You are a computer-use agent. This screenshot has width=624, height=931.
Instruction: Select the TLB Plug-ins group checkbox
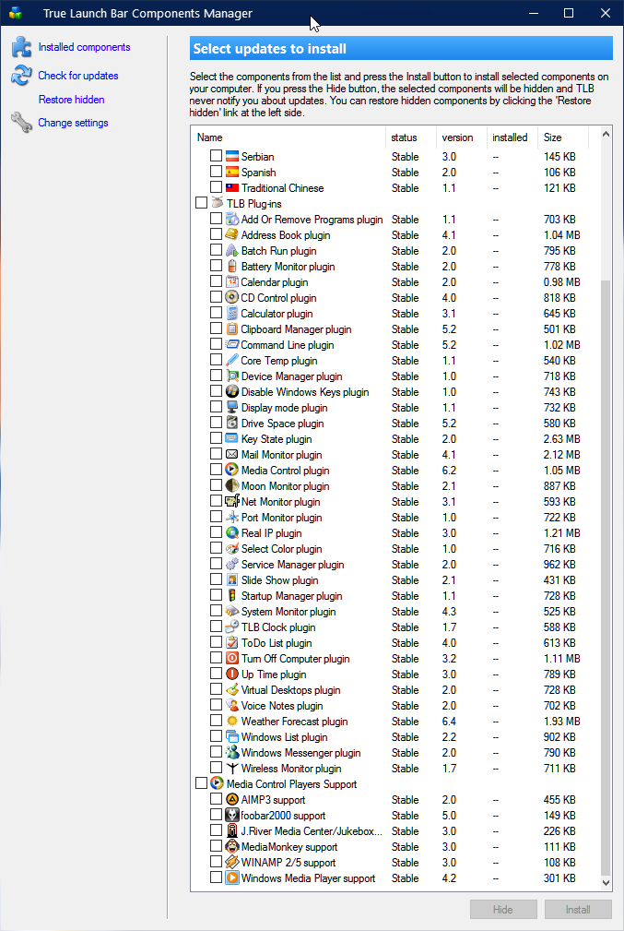[202, 203]
